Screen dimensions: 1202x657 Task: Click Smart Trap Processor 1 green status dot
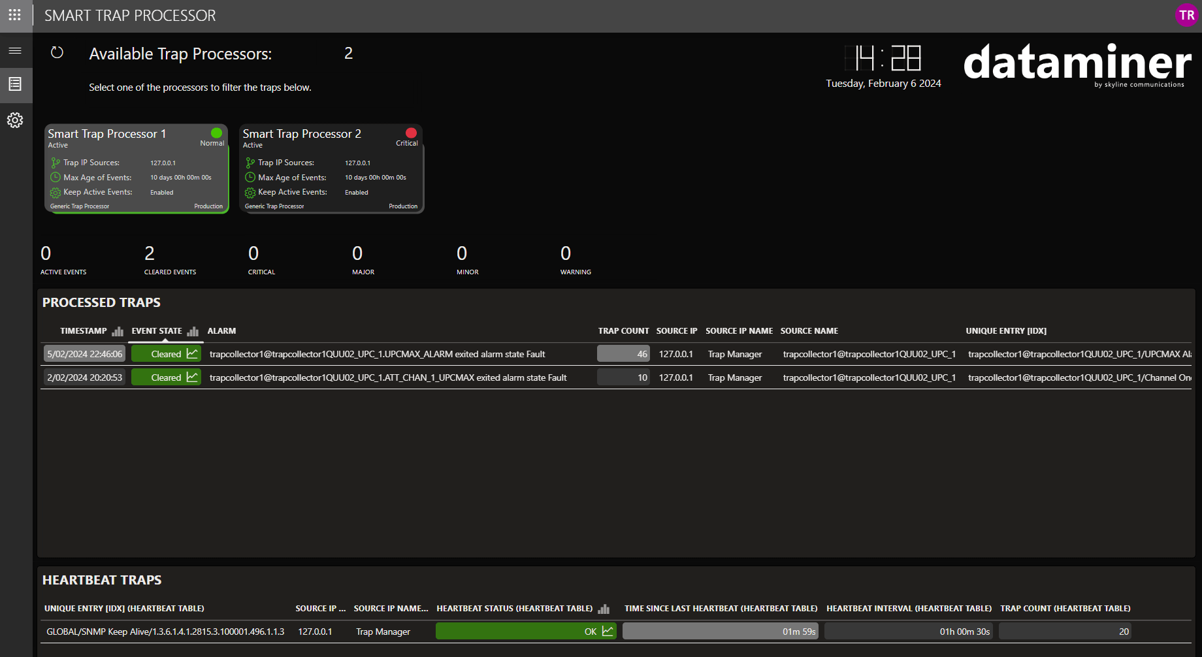216,133
